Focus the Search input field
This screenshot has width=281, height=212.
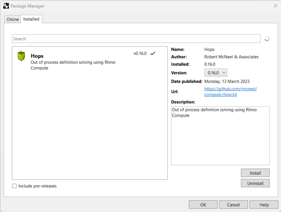[x=136, y=39]
